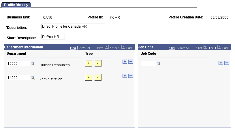235x129 pixels.
Task: Click Find link in Department Information
Action: (x=73, y=48)
